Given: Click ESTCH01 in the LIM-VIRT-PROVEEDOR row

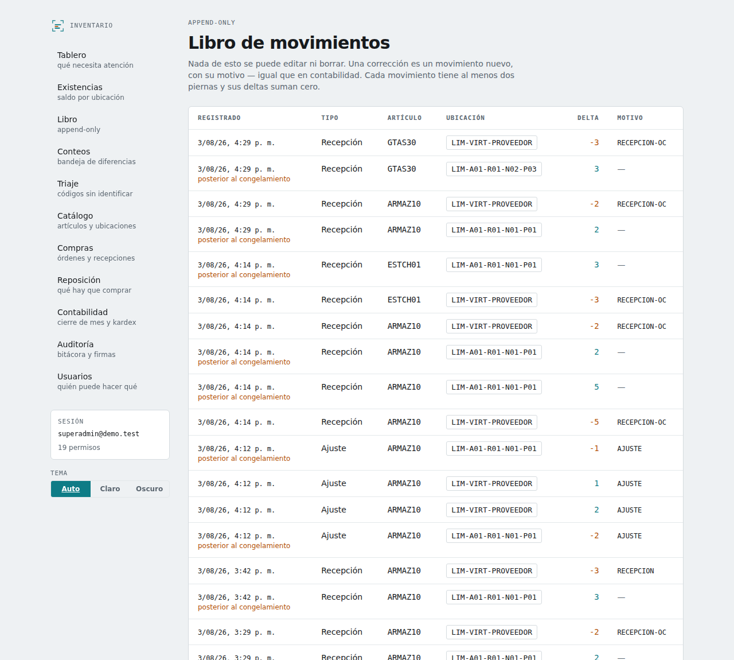Looking at the screenshot, I should tap(404, 300).
